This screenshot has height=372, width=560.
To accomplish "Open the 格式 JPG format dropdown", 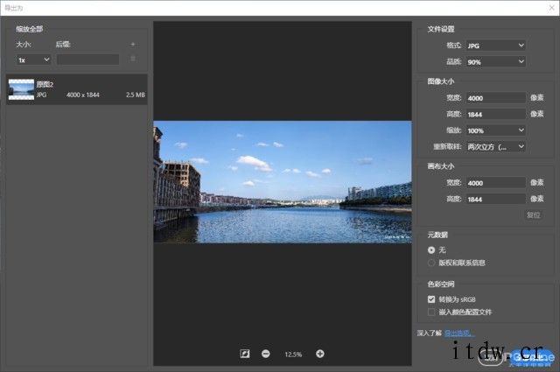I will (496, 46).
